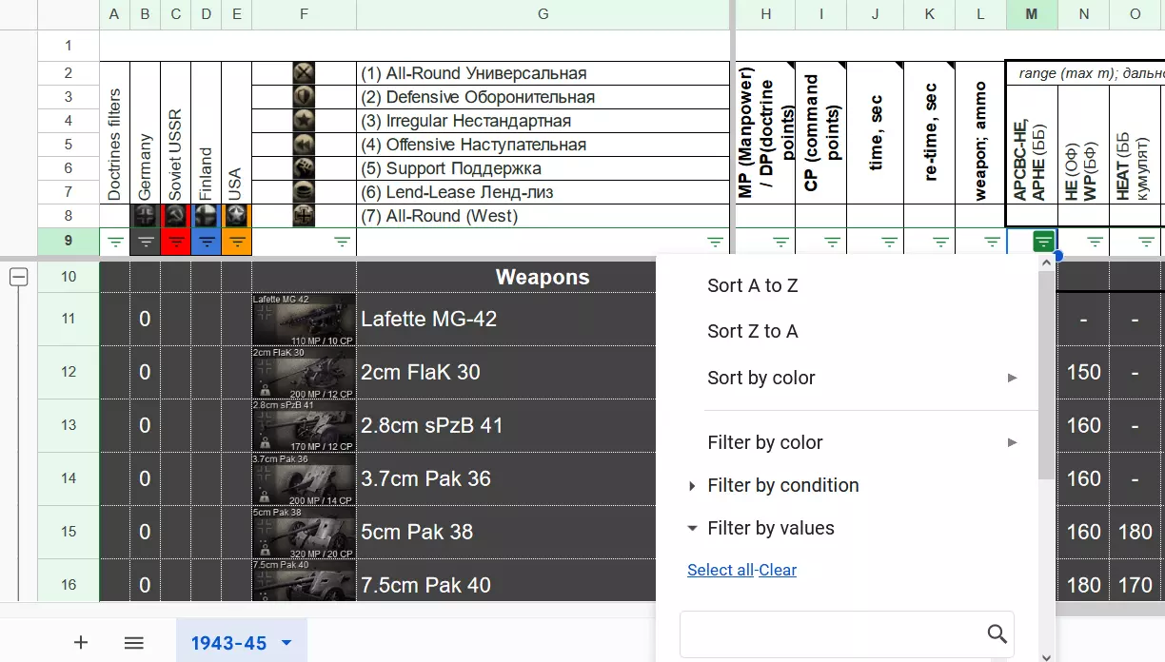Viewport: 1165px width, 662px height.
Task: Click the Finland flag icon in row 8
Action: pos(207,216)
